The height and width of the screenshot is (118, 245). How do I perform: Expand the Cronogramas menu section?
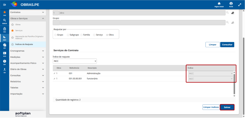27,51
